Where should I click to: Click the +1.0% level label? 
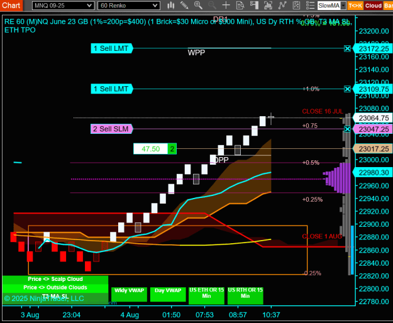click(x=311, y=89)
